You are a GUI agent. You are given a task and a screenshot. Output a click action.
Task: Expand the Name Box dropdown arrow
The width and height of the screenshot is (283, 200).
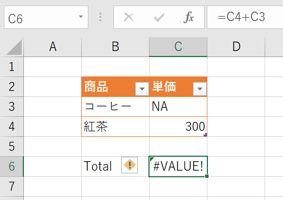(x=81, y=17)
